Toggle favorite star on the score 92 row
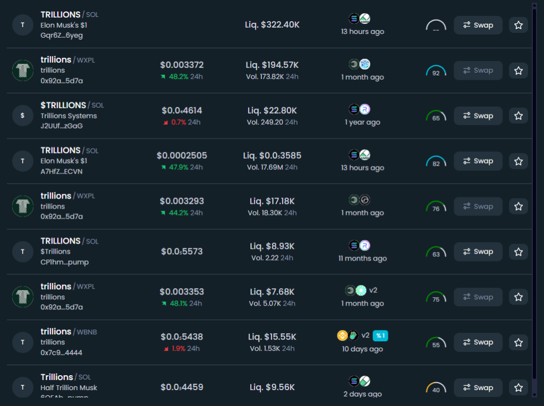The image size is (544, 406). pyautogui.click(x=518, y=71)
